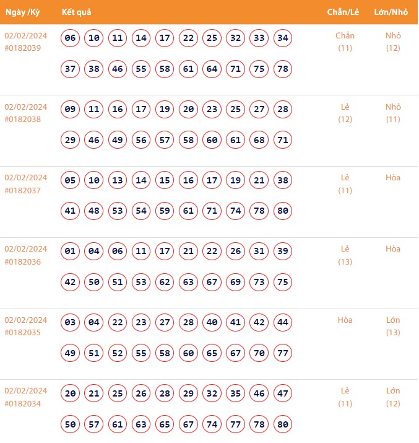Click number ball 06 in draw #0182039

[x=71, y=38]
